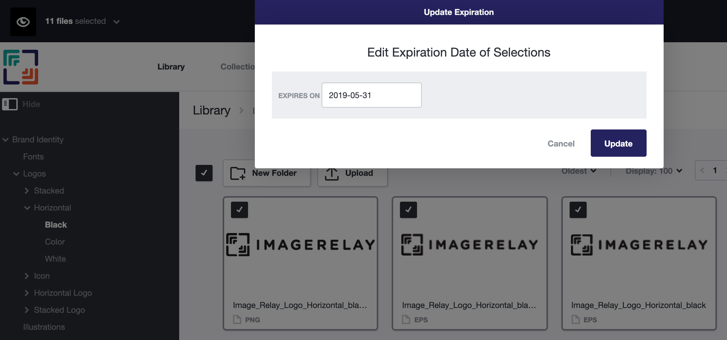Click the Upload arrow icon
Screen dimensions: 727x340
[x=332, y=174]
